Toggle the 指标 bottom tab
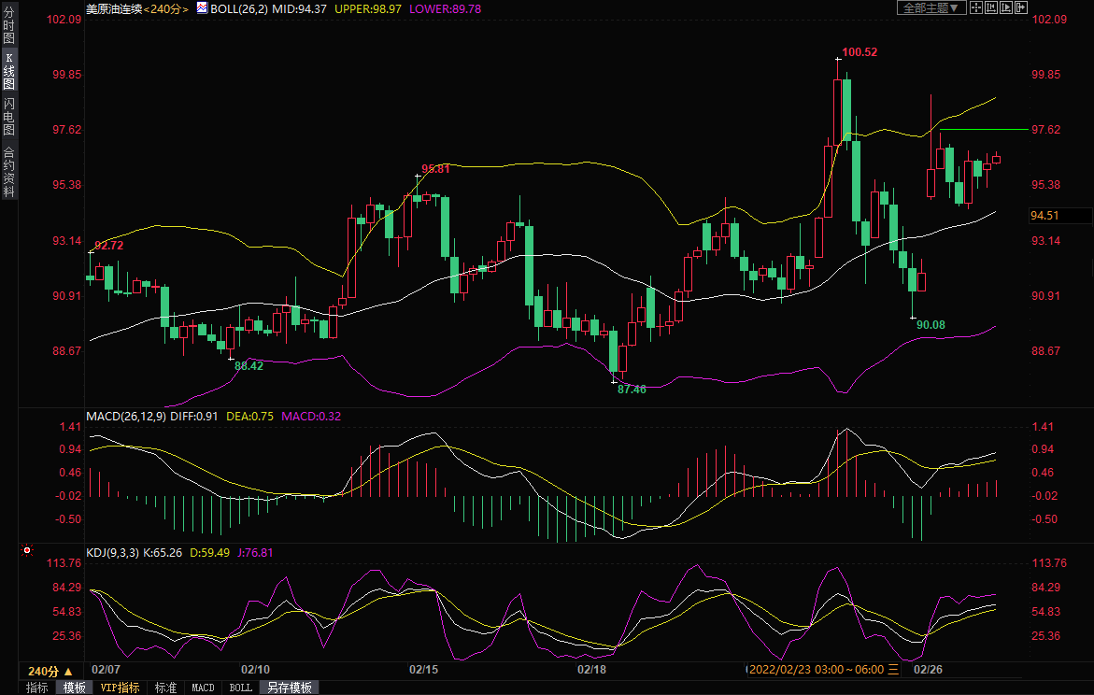The width and height of the screenshot is (1094, 695). point(37,688)
